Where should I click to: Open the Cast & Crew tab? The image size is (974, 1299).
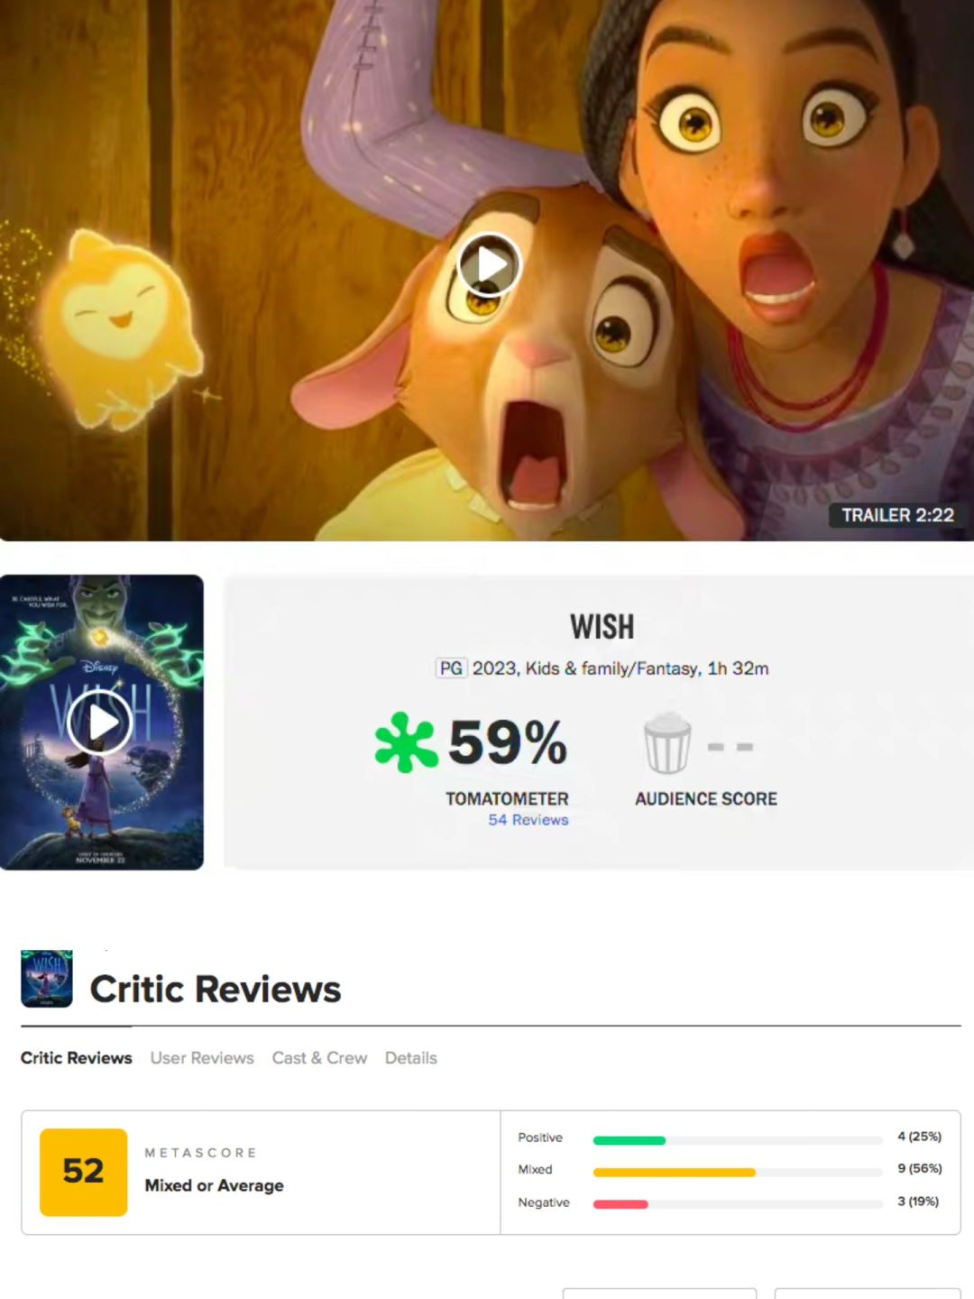tap(319, 1058)
